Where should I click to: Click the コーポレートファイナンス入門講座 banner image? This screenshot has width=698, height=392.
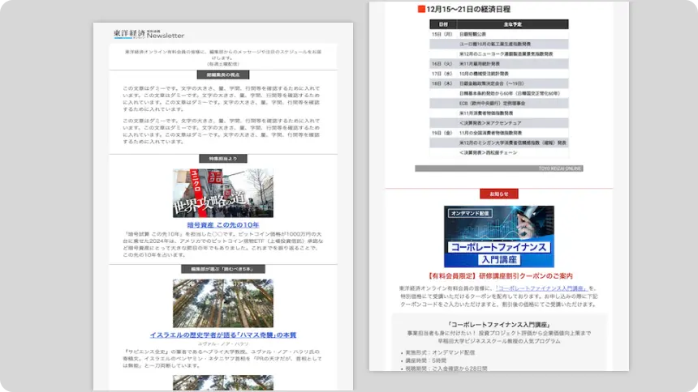(498, 236)
